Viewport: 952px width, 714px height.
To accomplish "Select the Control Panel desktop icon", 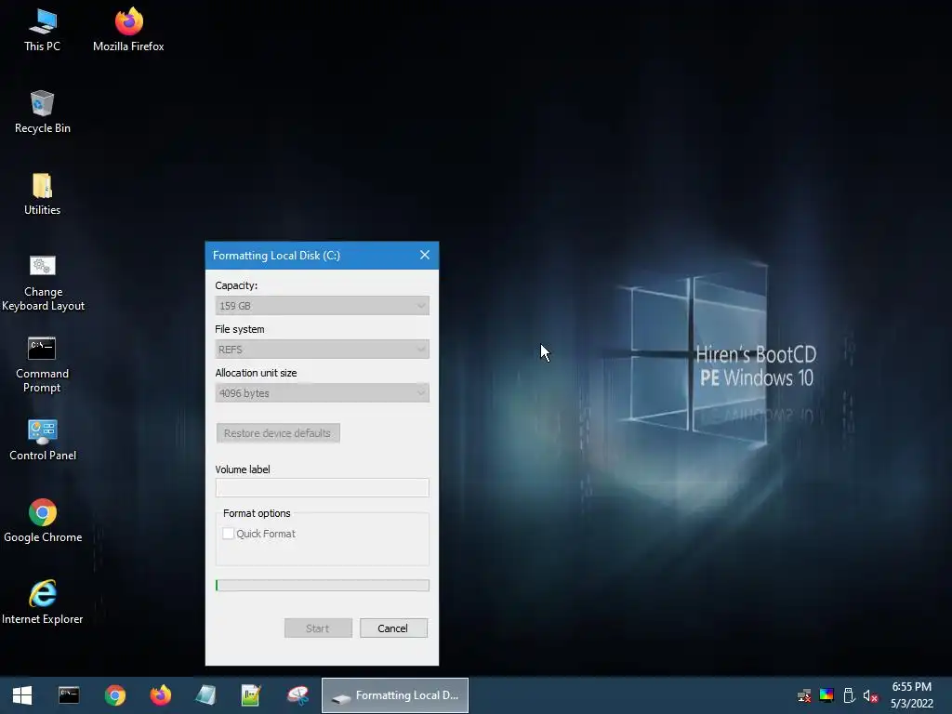I will tap(43, 440).
